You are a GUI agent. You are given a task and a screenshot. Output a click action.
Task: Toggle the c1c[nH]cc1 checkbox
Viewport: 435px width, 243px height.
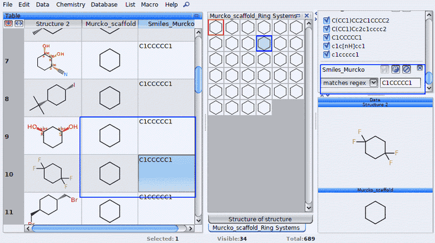point(326,46)
